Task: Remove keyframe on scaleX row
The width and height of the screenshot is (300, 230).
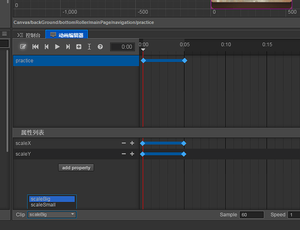Action: tap(124, 143)
